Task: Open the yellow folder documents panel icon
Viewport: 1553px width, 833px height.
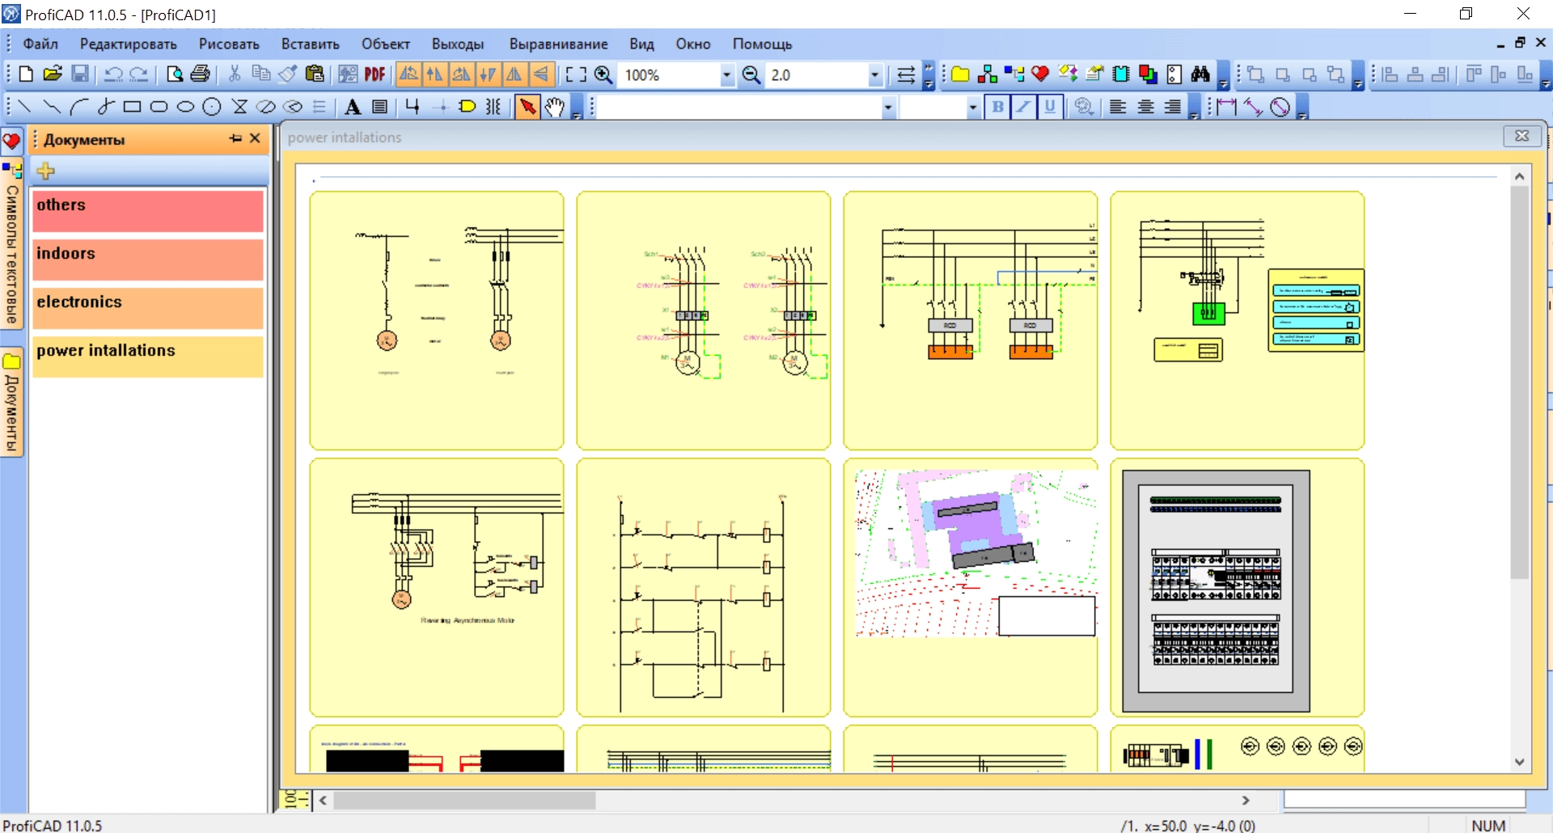Action: coord(960,74)
